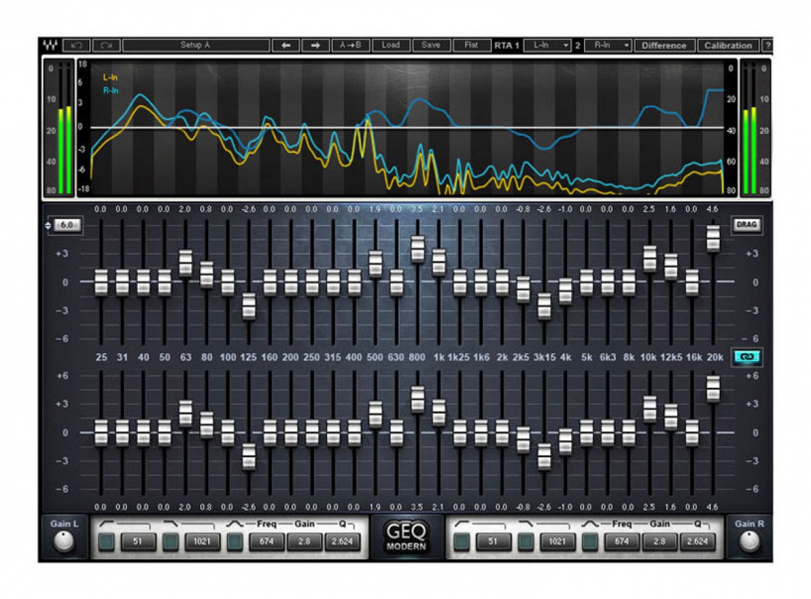Click the upper bank 25 Hz fader

pos(101,282)
